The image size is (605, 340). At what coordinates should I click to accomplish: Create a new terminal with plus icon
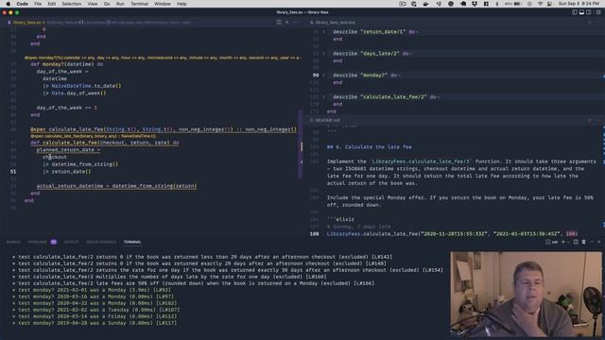tap(563, 242)
